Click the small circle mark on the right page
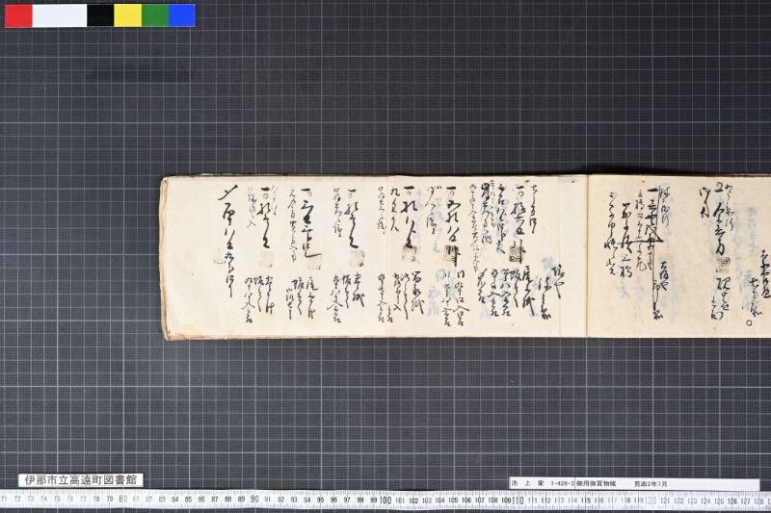The width and height of the screenshot is (771, 513). (749, 322)
